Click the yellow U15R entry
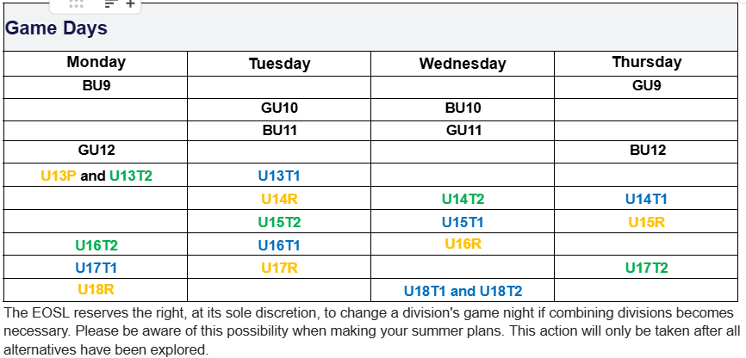Image resolution: width=746 pixels, height=358 pixels. (646, 222)
